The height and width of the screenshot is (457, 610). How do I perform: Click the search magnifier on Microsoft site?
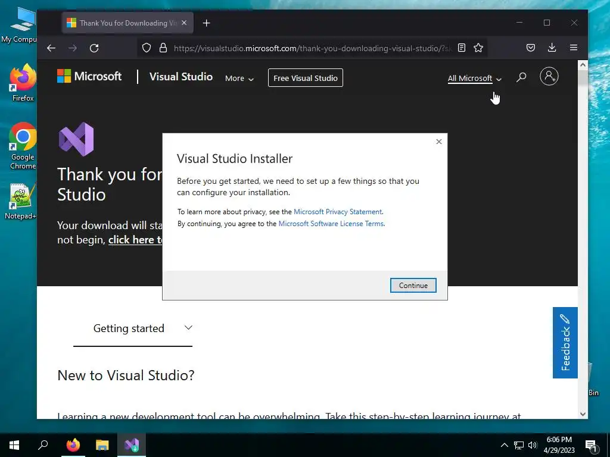[x=521, y=77]
